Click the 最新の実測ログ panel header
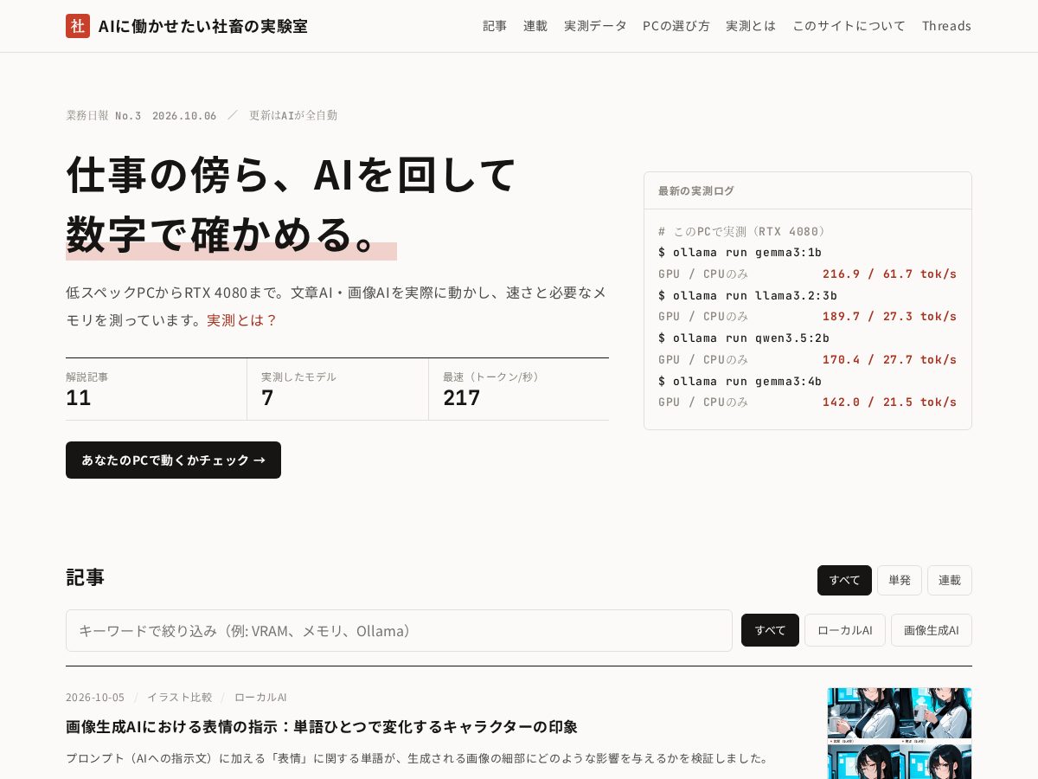The width and height of the screenshot is (1038, 779). [808, 190]
